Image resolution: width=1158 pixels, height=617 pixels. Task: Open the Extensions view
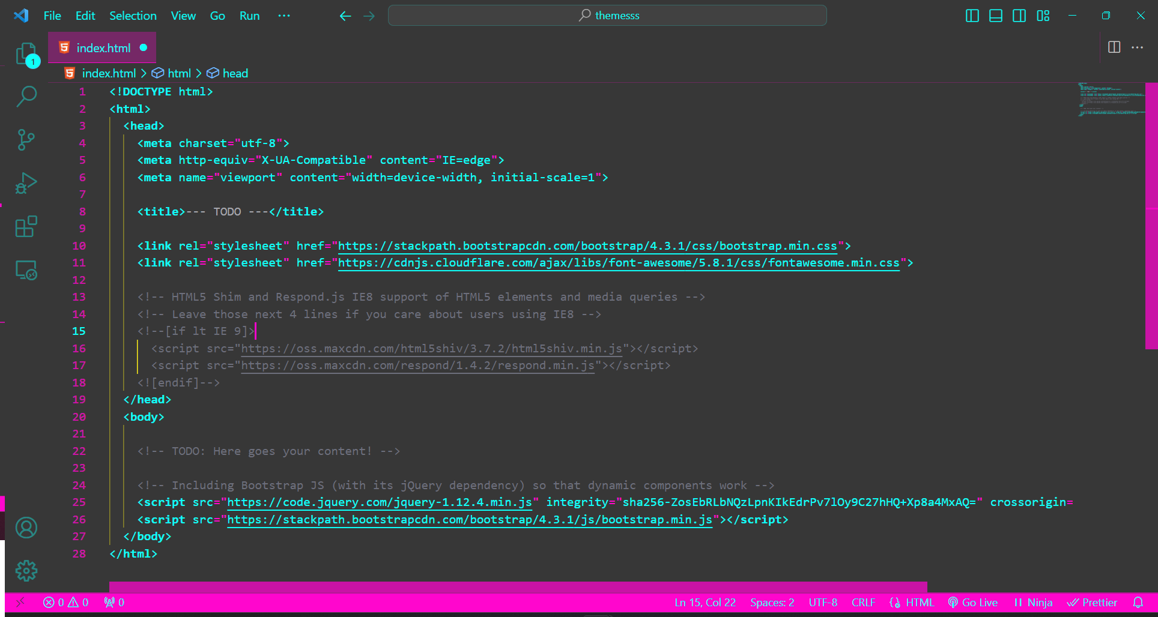(26, 226)
